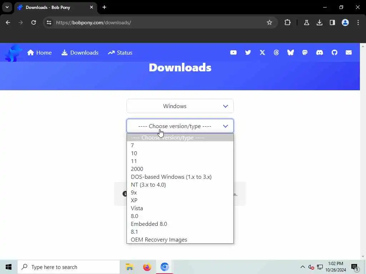Click the Downloads - Bob Pony tab
The width and height of the screenshot is (366, 274).
56,7
